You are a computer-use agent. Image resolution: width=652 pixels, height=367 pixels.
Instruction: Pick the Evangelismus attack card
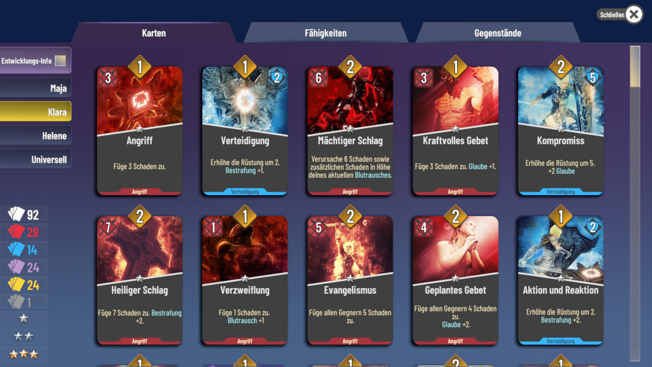click(x=350, y=280)
